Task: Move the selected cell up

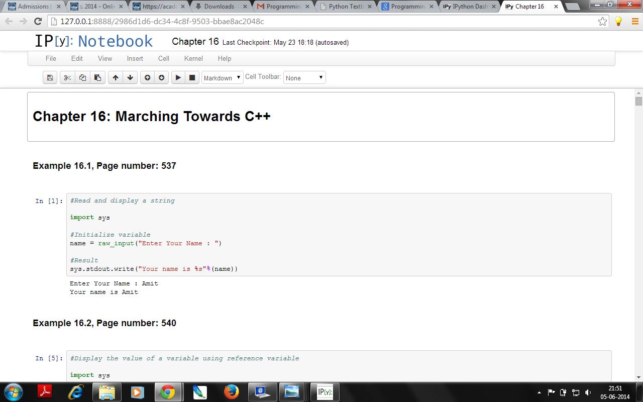Action: (x=116, y=78)
